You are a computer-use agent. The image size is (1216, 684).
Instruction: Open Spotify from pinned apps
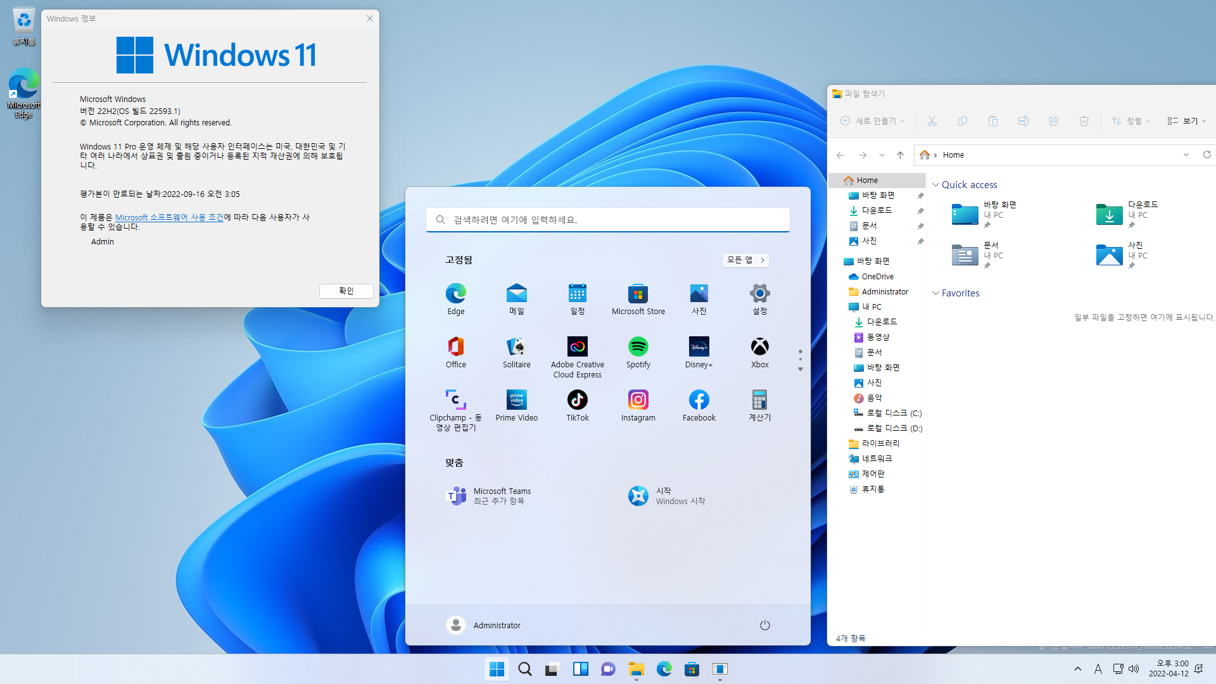[638, 347]
